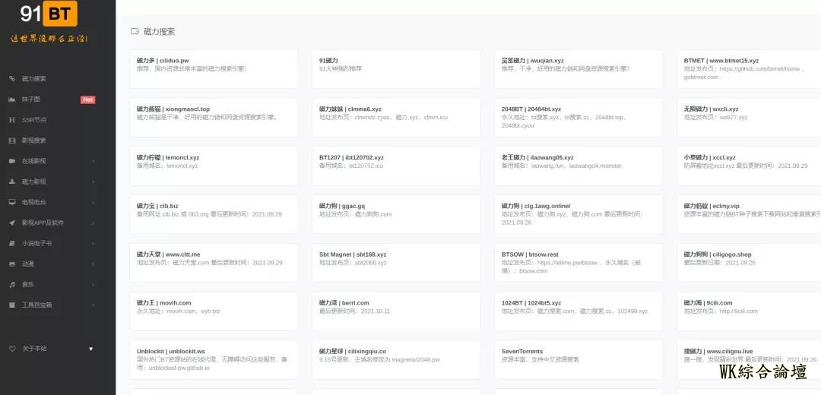Expand the 电视电台 submenu arrow

point(94,202)
